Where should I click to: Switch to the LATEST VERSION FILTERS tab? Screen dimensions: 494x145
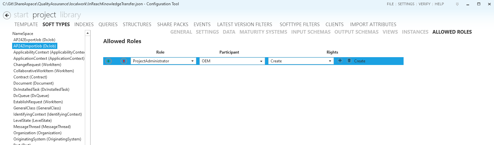point(245,24)
